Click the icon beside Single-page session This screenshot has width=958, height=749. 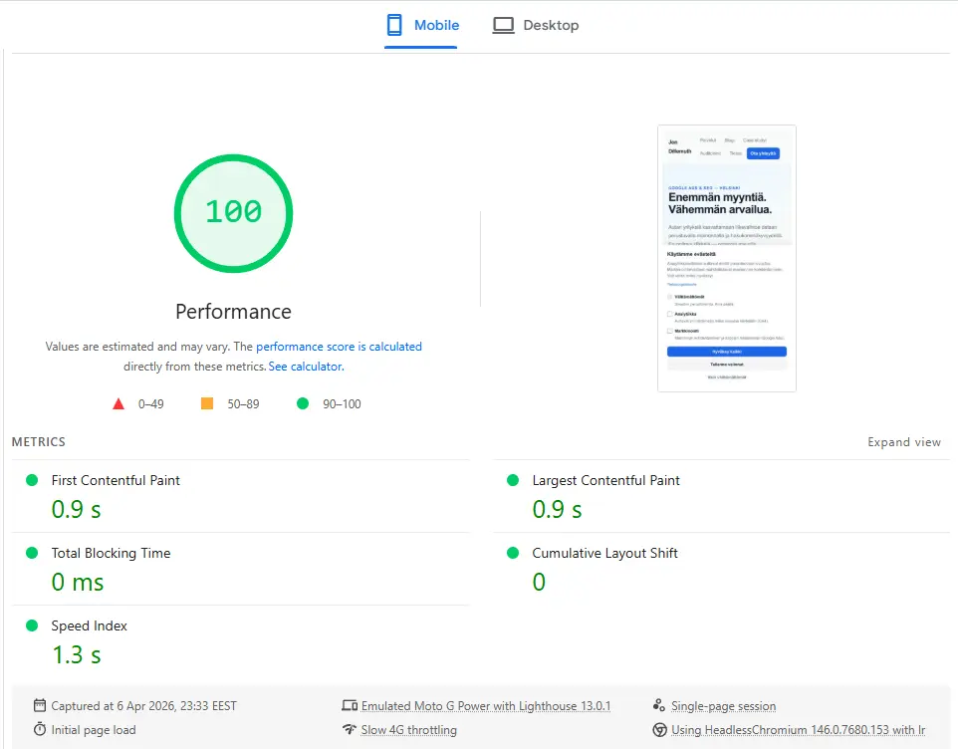(x=659, y=706)
